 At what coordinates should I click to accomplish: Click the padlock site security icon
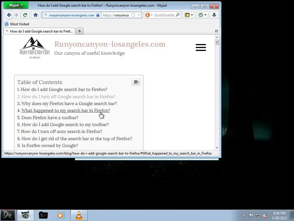(98, 15)
